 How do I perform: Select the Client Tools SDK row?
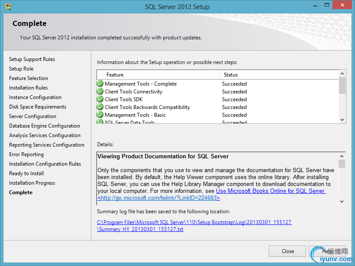(217, 99)
